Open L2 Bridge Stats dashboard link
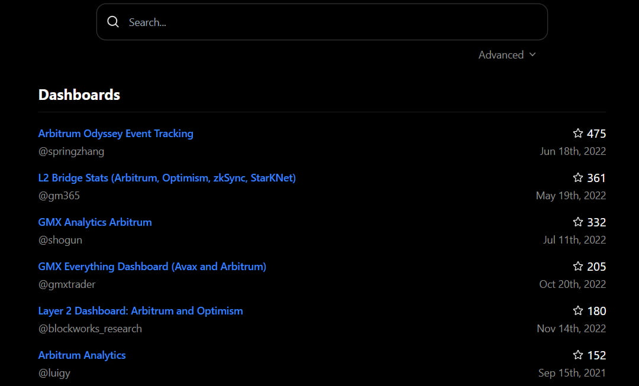The height and width of the screenshot is (386, 639). tap(167, 178)
